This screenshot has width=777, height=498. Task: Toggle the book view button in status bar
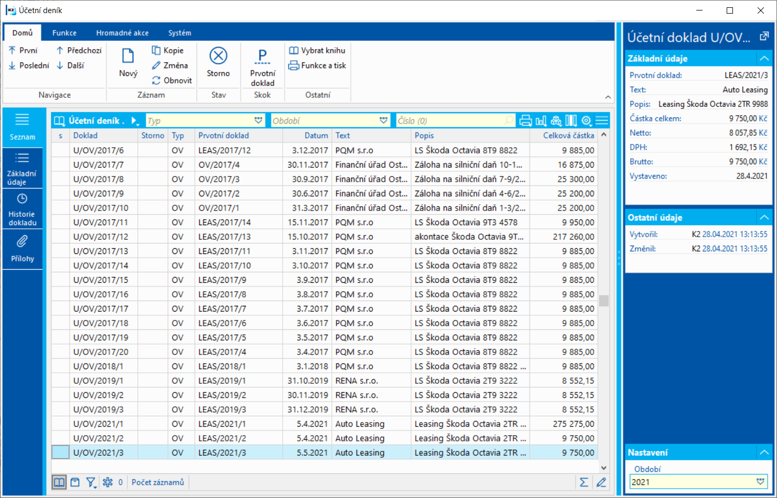[59, 482]
